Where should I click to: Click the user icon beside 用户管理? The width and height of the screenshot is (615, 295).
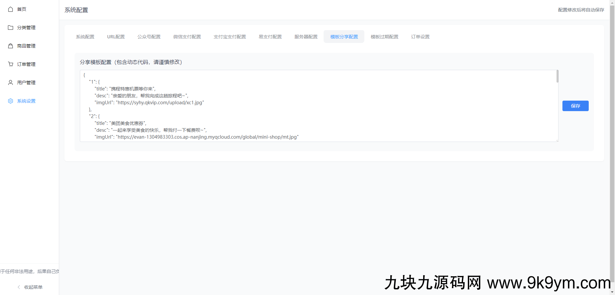[10, 82]
